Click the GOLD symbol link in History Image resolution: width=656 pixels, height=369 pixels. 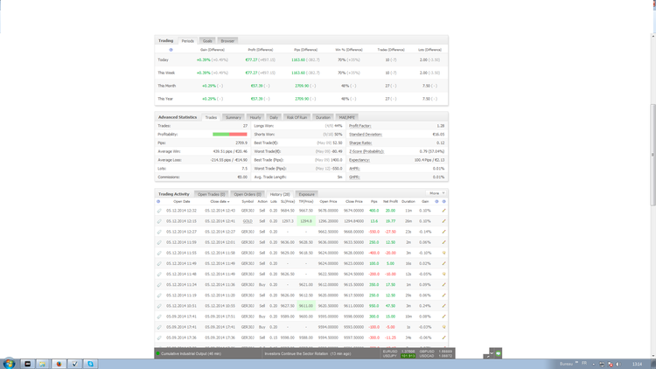point(248,221)
